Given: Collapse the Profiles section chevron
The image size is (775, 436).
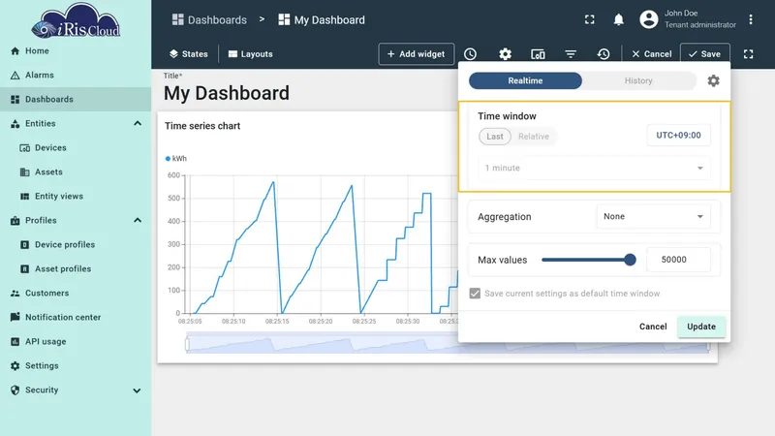Looking at the screenshot, I should [x=138, y=221].
